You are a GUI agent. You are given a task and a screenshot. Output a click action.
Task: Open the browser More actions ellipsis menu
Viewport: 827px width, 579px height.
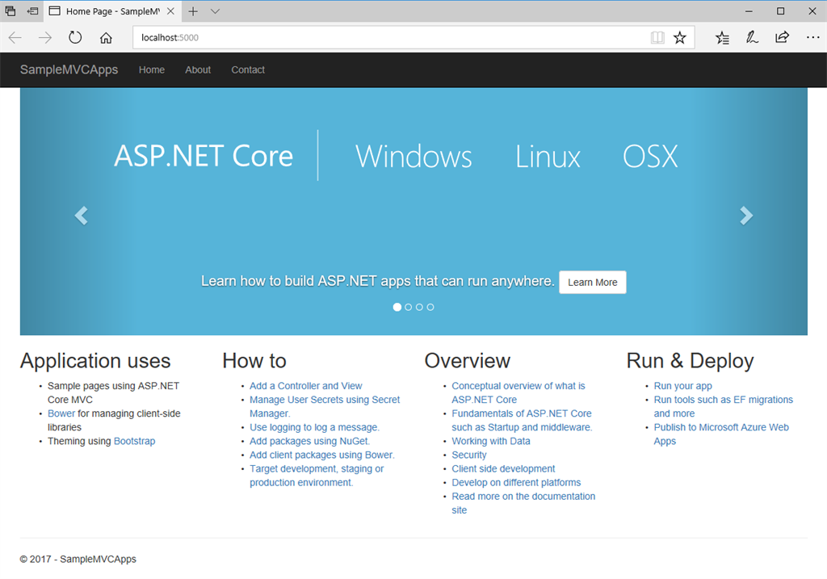click(812, 37)
